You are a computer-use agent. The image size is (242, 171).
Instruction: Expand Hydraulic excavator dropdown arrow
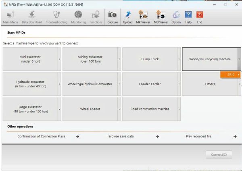point(59,84)
